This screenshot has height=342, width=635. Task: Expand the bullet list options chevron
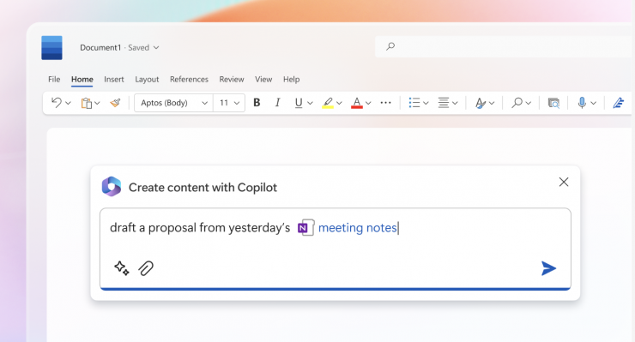(x=426, y=103)
